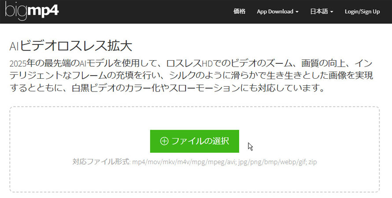Viewport: 392px width, 198px height.
Task: Click the 対応ファイル形式 label text
Action: tap(101, 162)
